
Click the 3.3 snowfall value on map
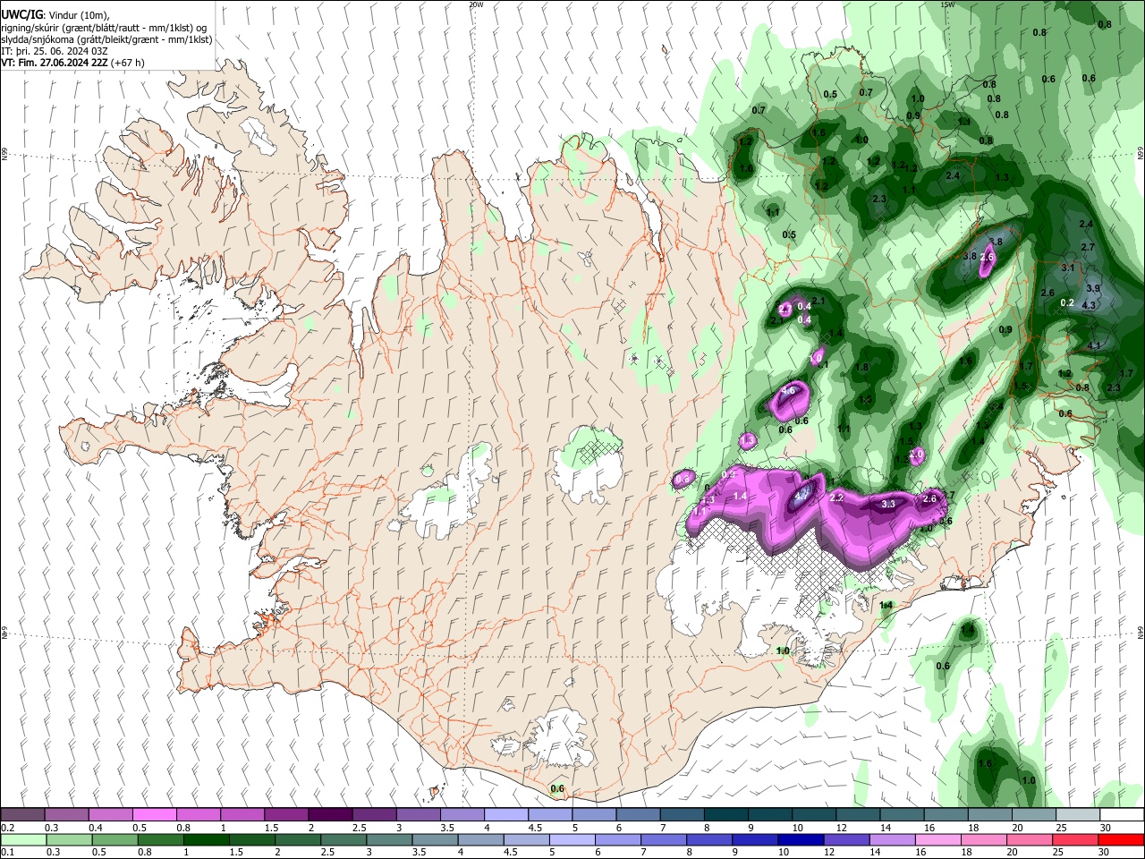point(888,505)
